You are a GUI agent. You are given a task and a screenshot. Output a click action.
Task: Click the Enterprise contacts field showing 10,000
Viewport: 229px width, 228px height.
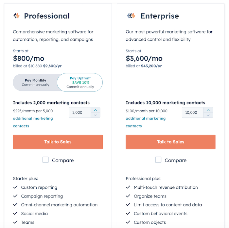[x=192, y=112]
